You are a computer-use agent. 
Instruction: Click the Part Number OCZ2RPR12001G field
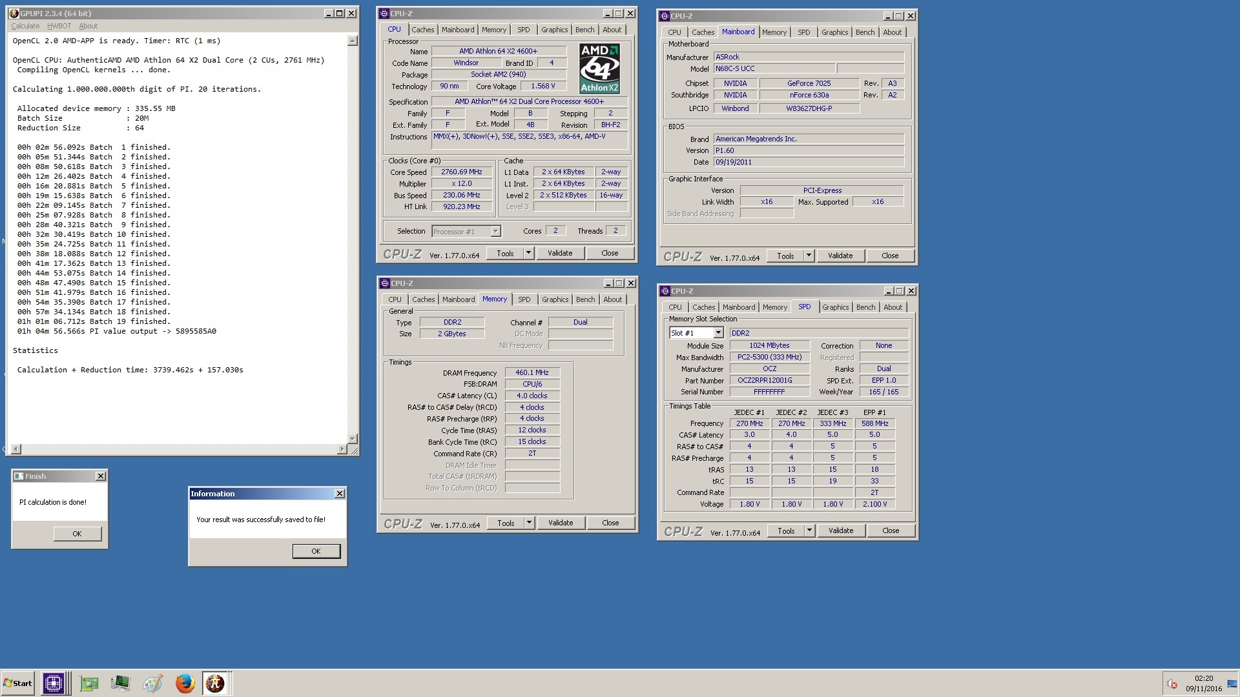coord(769,381)
